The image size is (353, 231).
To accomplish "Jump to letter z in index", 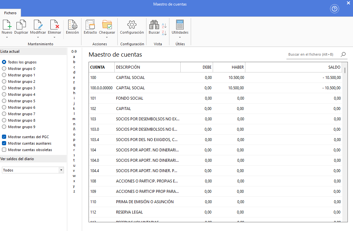I will tap(74, 191).
